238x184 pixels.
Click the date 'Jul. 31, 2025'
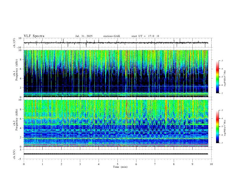84,36
